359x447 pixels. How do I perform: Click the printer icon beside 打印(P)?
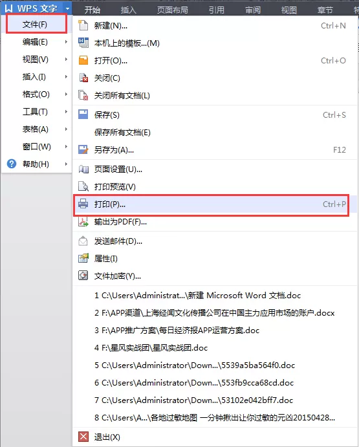(83, 204)
